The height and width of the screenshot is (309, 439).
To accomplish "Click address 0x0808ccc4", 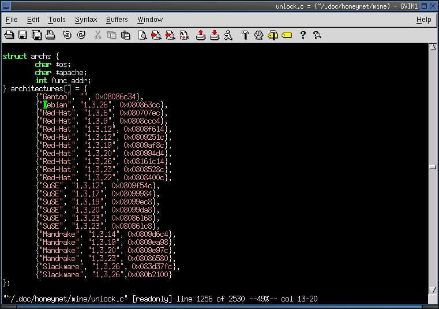I will (x=140, y=121).
